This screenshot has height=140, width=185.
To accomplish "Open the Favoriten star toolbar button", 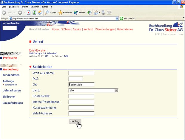I will click(65, 13).
